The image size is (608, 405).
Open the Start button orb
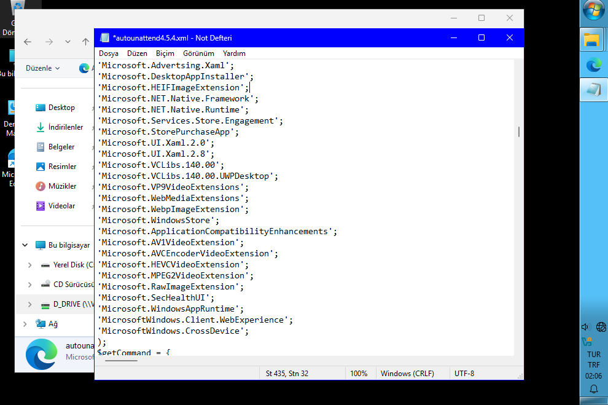(594, 10)
